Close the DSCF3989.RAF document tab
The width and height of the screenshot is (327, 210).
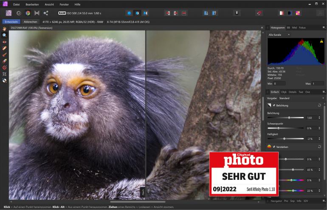tap(262, 28)
